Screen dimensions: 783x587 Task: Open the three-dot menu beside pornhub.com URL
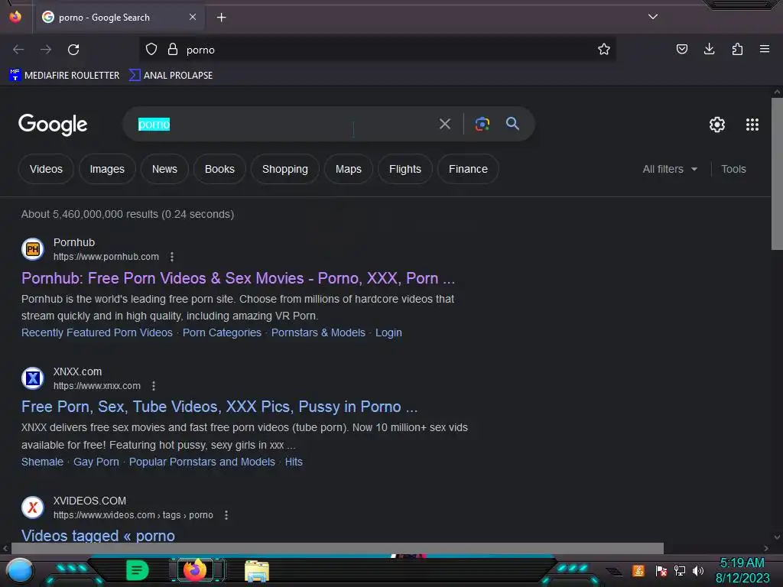tap(172, 257)
